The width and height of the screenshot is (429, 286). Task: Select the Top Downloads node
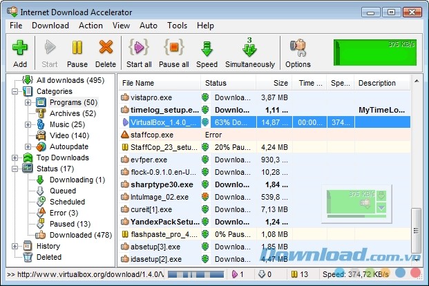point(63,158)
